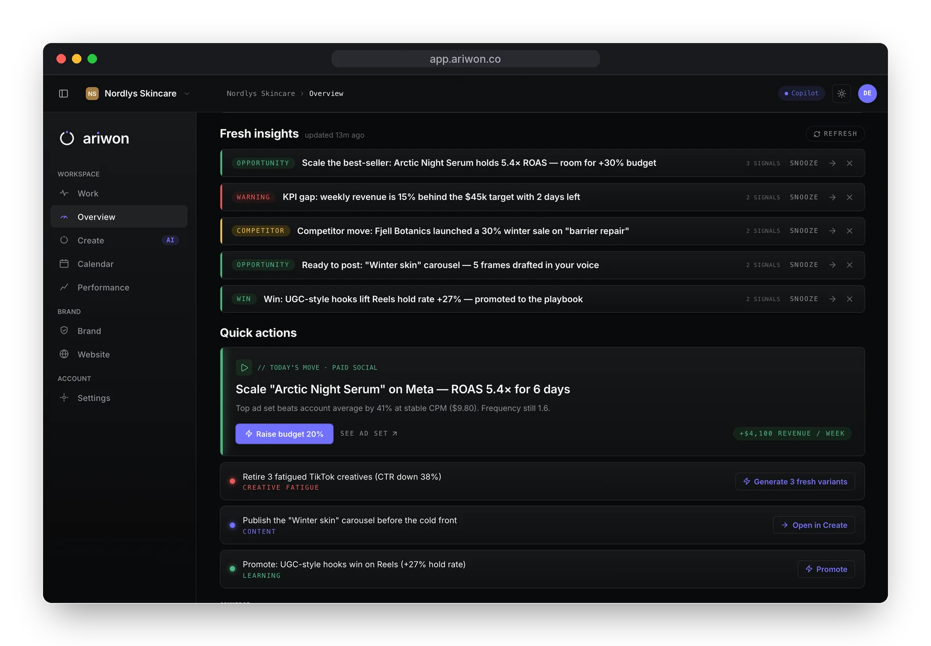Click the Settings gear icon

tap(64, 398)
